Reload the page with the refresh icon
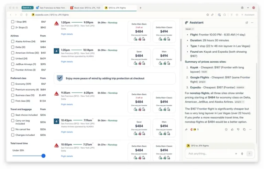The image size is (264, 169). (21, 15)
